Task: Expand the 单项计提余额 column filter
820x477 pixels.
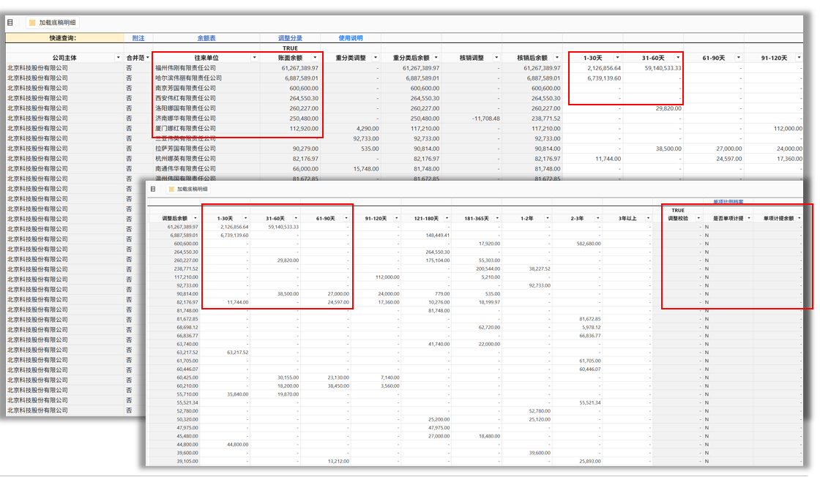Action: pos(799,219)
